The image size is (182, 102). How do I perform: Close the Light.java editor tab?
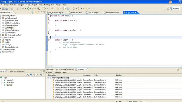click(136, 12)
